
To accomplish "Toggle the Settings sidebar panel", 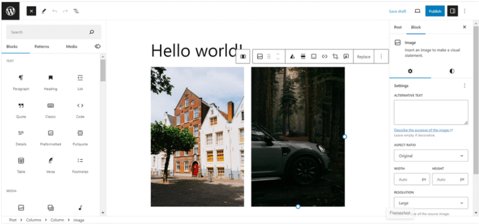I will pyautogui.click(x=453, y=11).
